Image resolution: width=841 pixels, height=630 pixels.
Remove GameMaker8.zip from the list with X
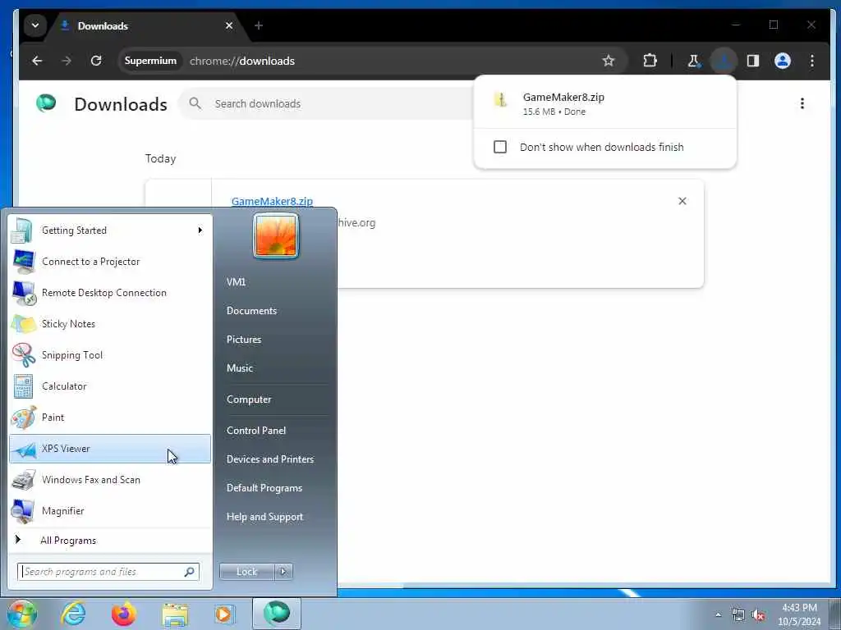pyautogui.click(x=682, y=201)
